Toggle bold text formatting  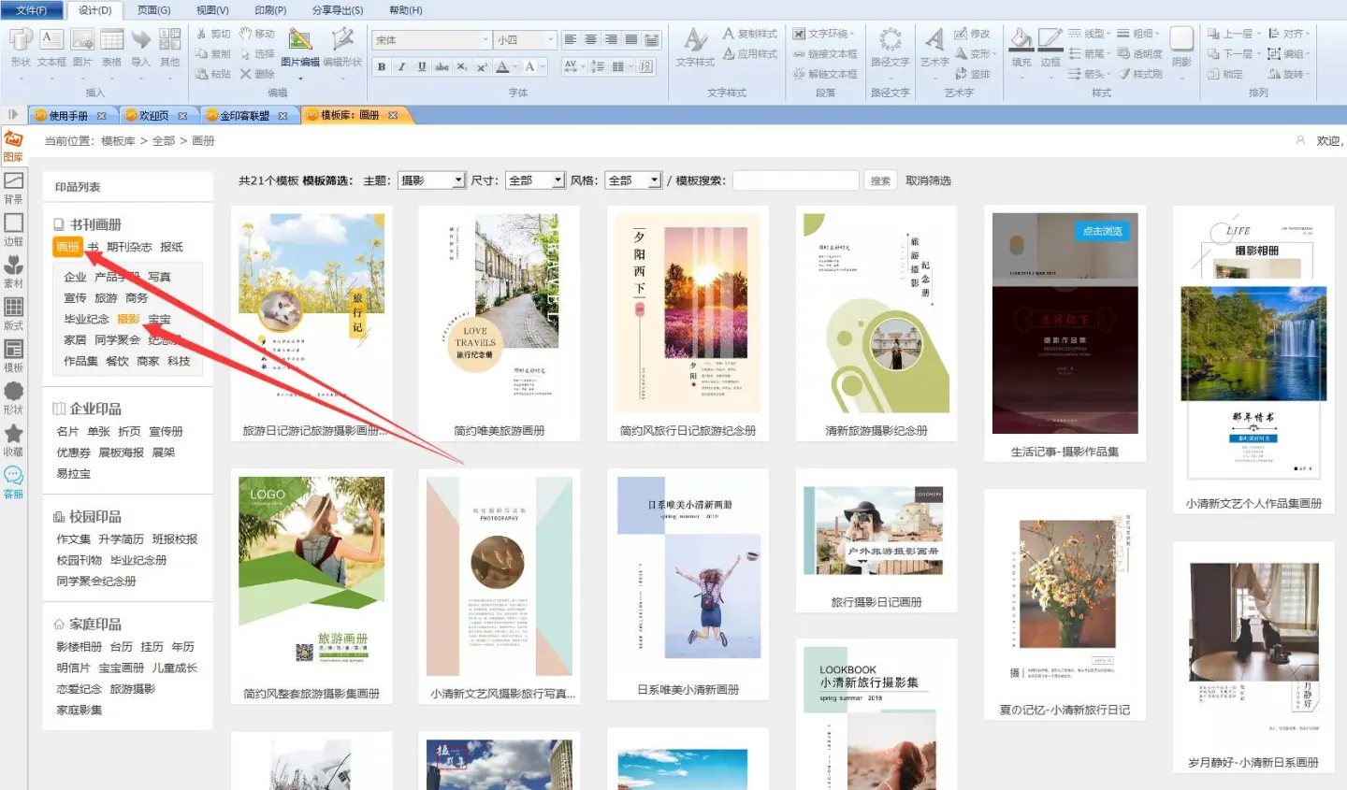[382, 66]
